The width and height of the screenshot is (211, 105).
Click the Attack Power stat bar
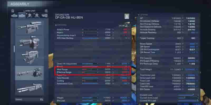(x=90, y=30)
